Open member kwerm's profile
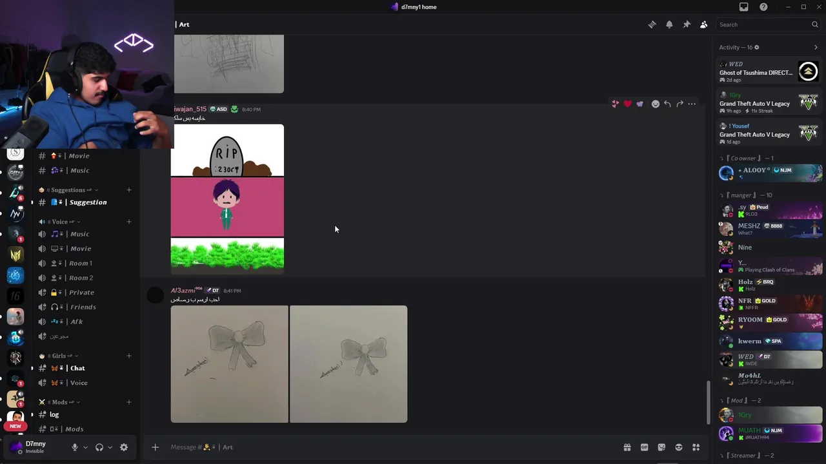Screen dimensions: 826x464 tap(770, 341)
